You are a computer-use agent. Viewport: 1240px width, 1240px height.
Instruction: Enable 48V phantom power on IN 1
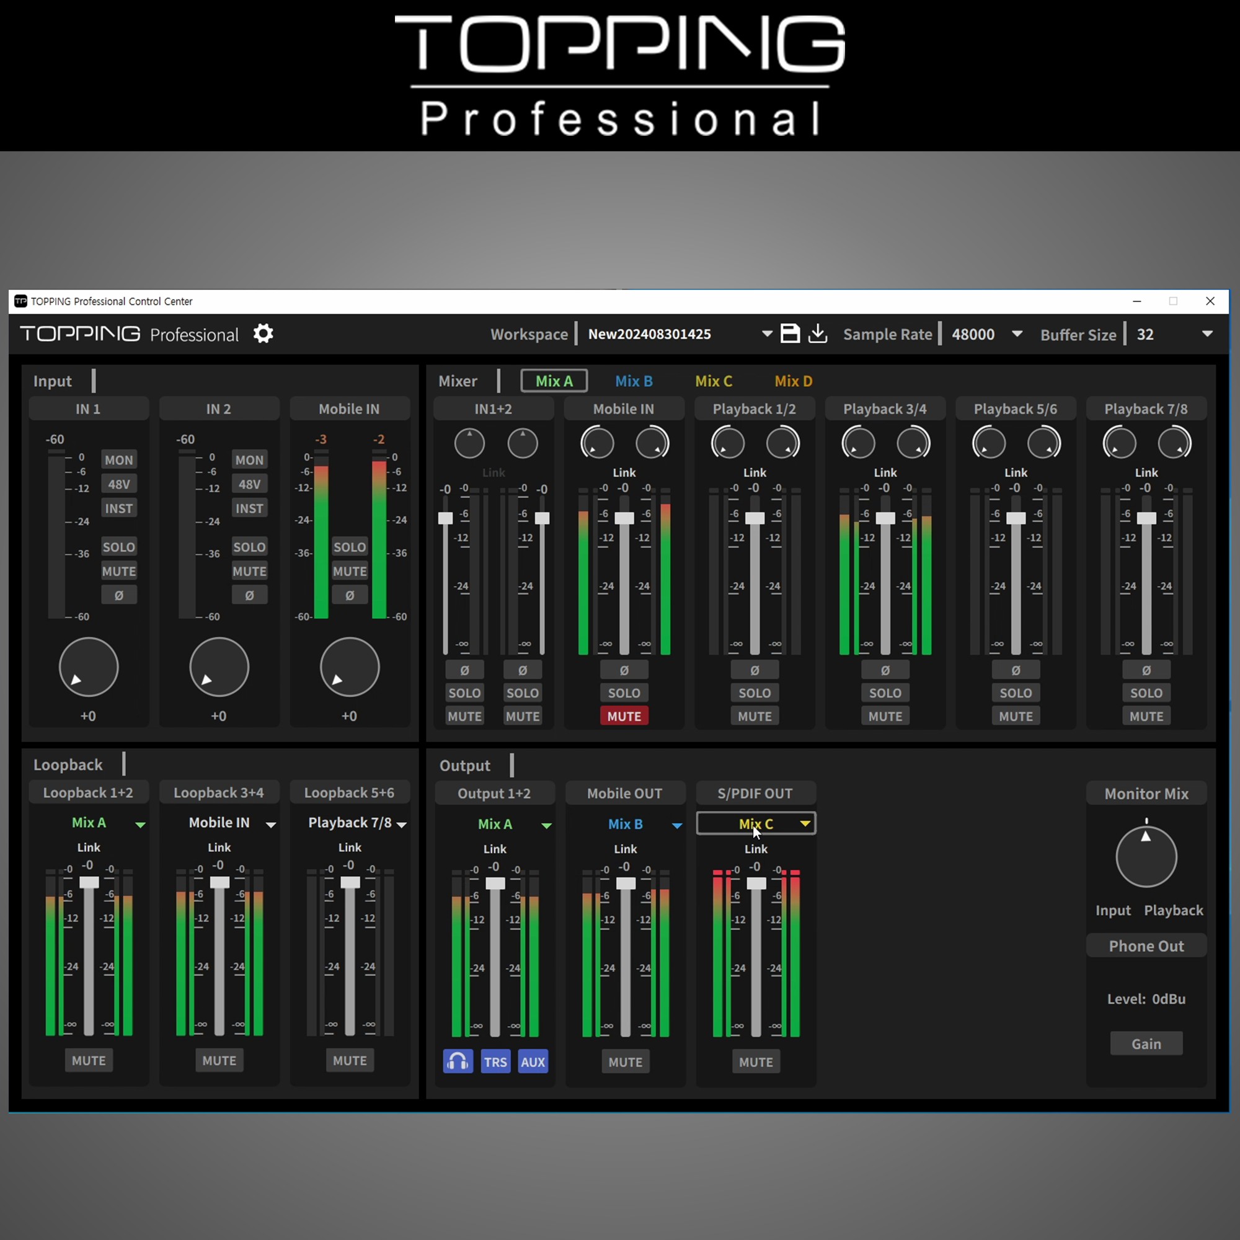(x=119, y=484)
